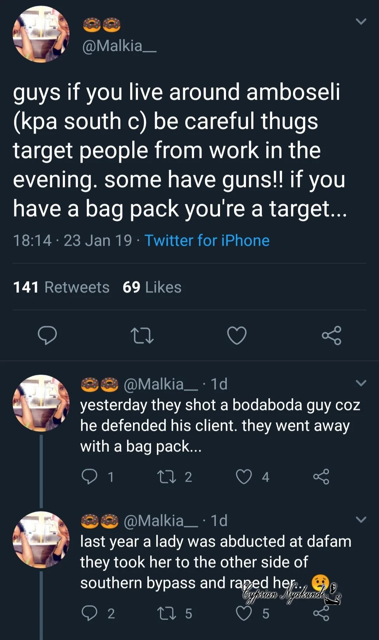Retweet the bodaboda guy tweet
Image resolution: width=379 pixels, height=640 pixels.
(167, 477)
